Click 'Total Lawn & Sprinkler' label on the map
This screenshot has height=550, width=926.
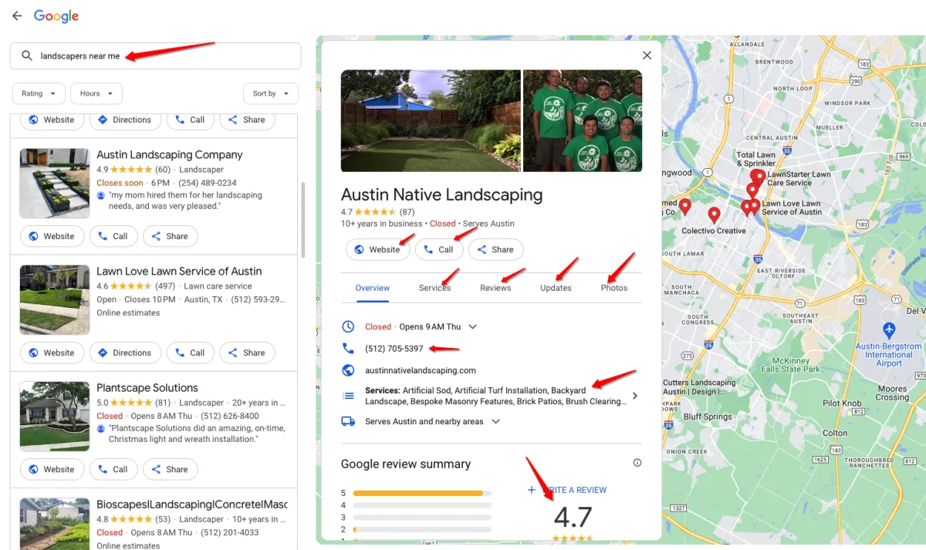[756, 160]
